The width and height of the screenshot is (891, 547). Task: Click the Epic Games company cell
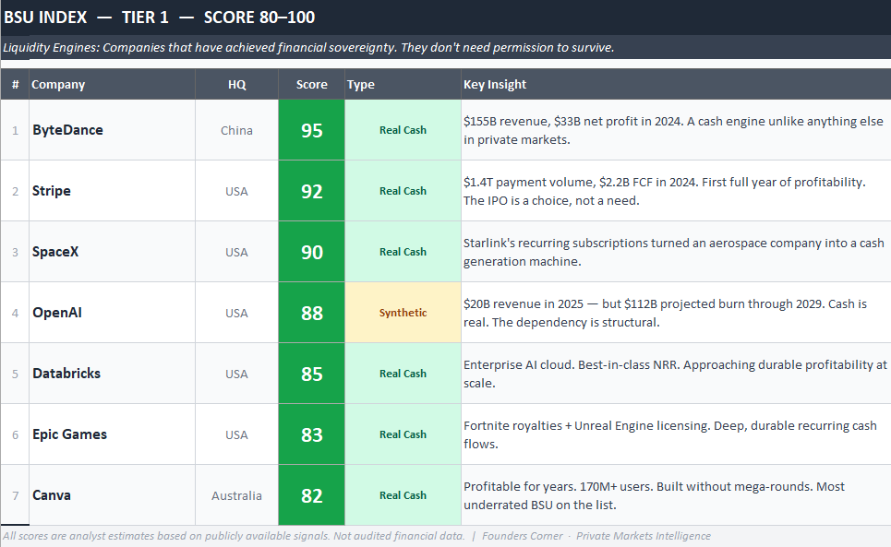click(x=112, y=434)
